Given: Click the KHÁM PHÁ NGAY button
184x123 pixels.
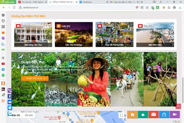Looking at the screenshot, I should [35, 78].
